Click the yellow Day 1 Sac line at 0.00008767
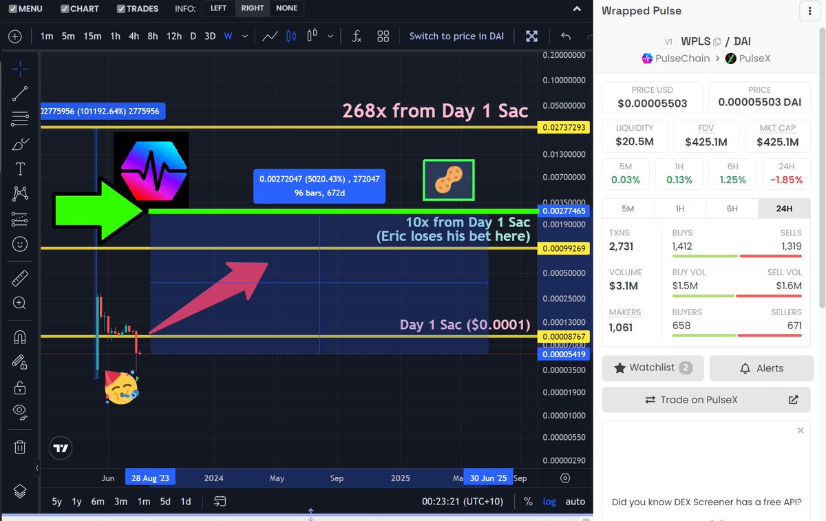 pos(289,337)
